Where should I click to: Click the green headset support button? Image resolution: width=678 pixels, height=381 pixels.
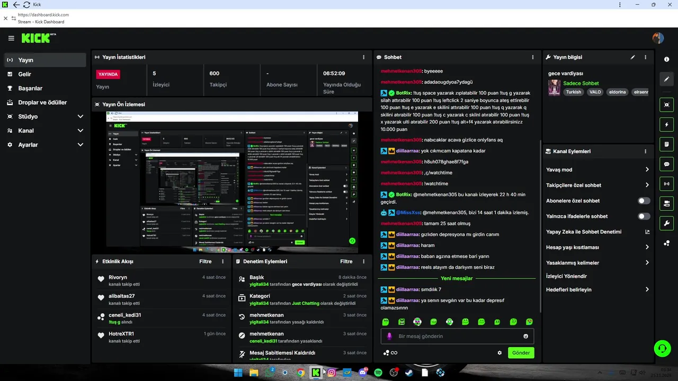(x=662, y=348)
